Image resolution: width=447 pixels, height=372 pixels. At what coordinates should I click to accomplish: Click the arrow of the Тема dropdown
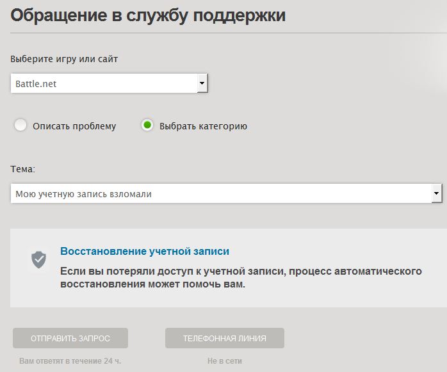437,193
